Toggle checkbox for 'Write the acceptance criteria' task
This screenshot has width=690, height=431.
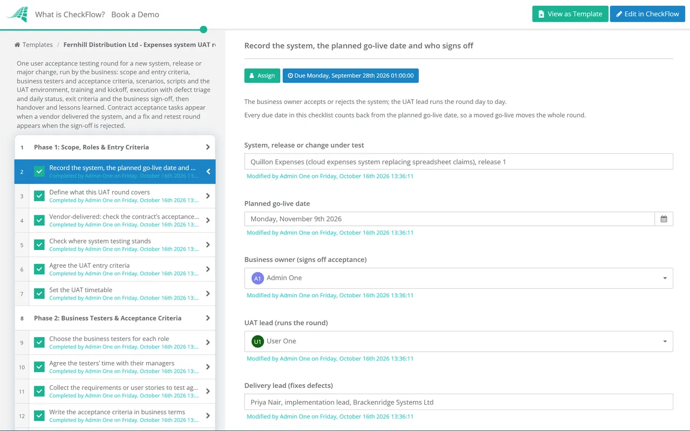point(39,415)
